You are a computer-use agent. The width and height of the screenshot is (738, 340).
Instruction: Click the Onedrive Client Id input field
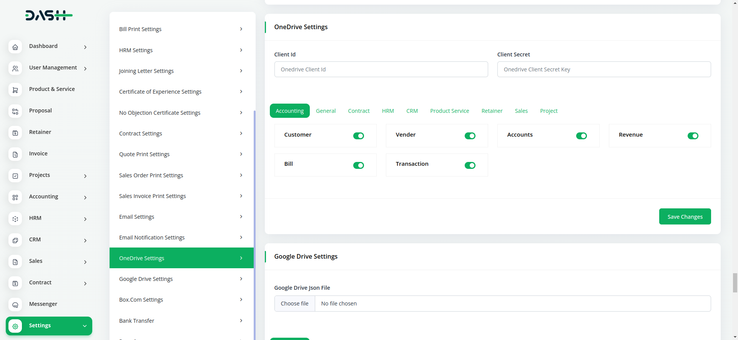pyautogui.click(x=381, y=69)
